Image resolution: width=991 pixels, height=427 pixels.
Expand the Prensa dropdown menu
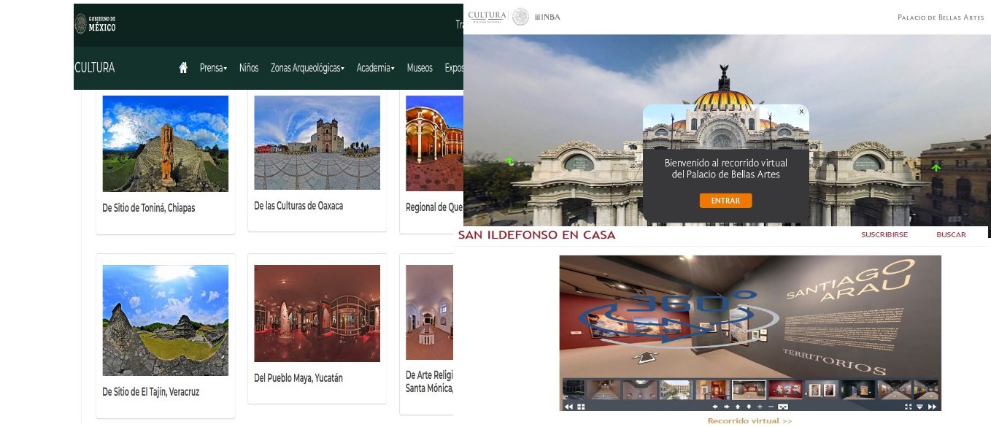[x=213, y=68]
